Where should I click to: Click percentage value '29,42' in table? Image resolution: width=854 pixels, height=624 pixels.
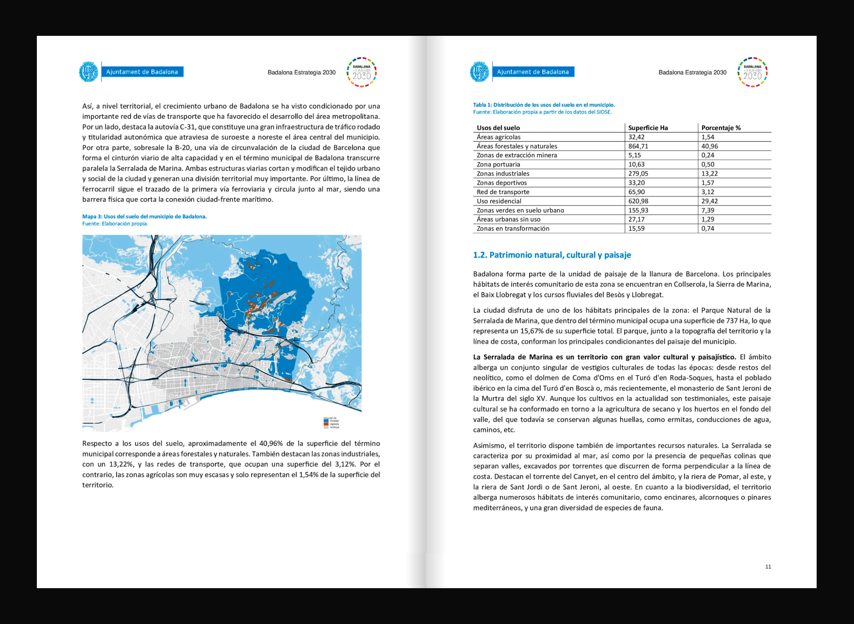710,202
